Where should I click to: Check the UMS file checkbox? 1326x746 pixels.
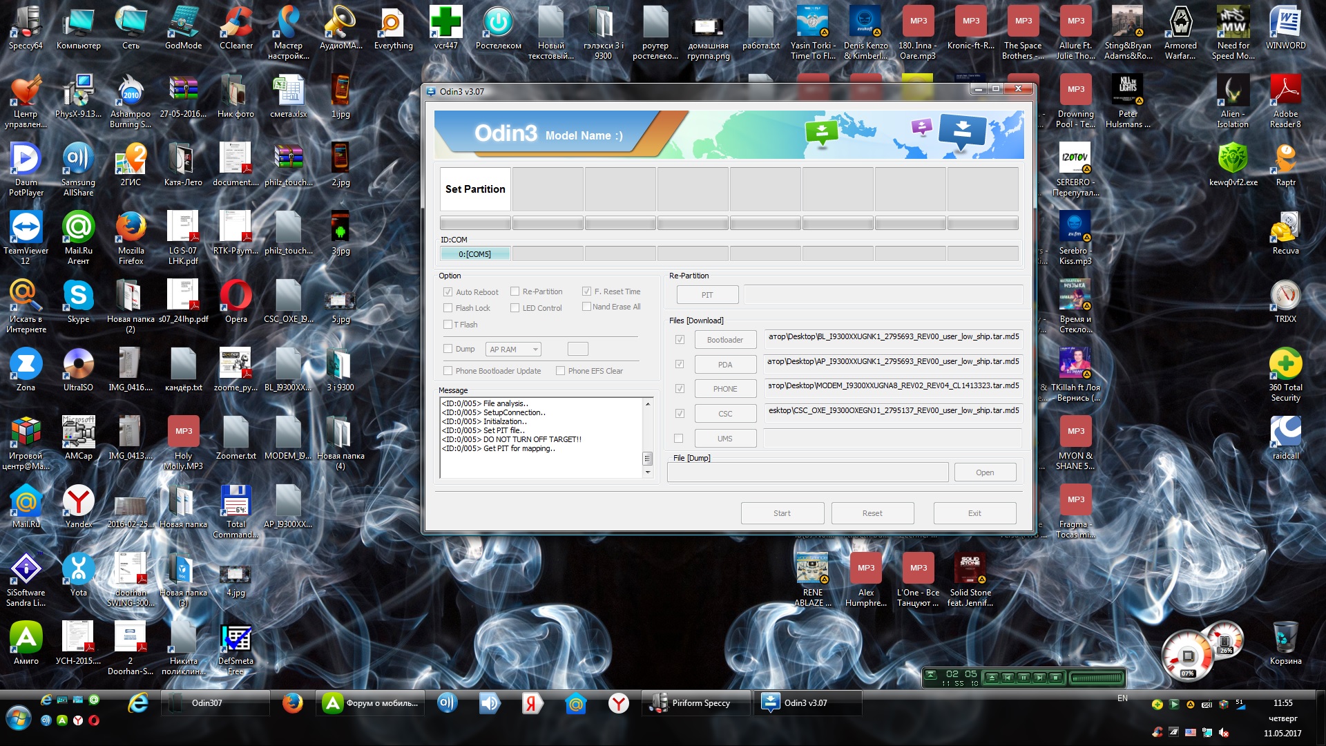(x=679, y=439)
